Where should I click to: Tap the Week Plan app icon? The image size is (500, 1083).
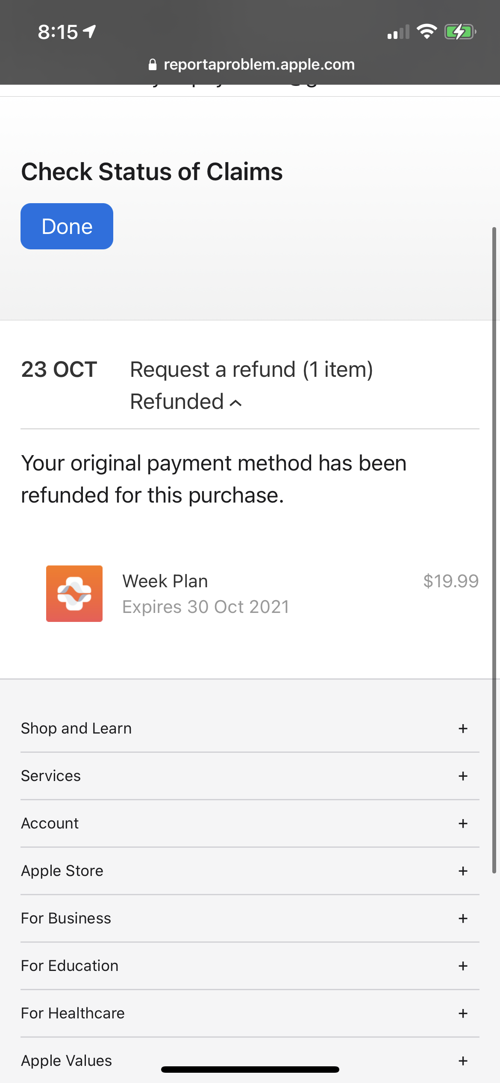click(74, 594)
